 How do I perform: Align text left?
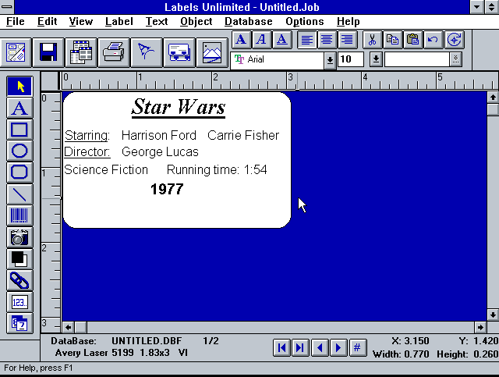(306, 40)
